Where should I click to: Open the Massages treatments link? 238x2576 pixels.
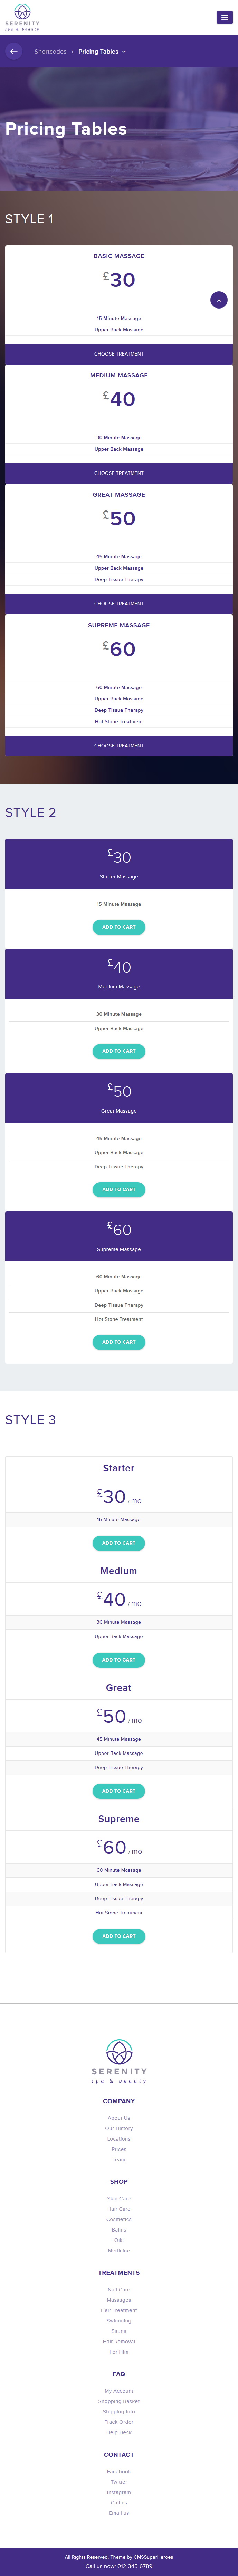(x=119, y=2300)
